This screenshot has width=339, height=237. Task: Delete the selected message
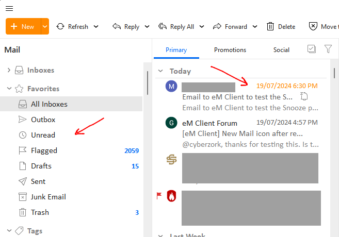pyautogui.click(x=281, y=27)
